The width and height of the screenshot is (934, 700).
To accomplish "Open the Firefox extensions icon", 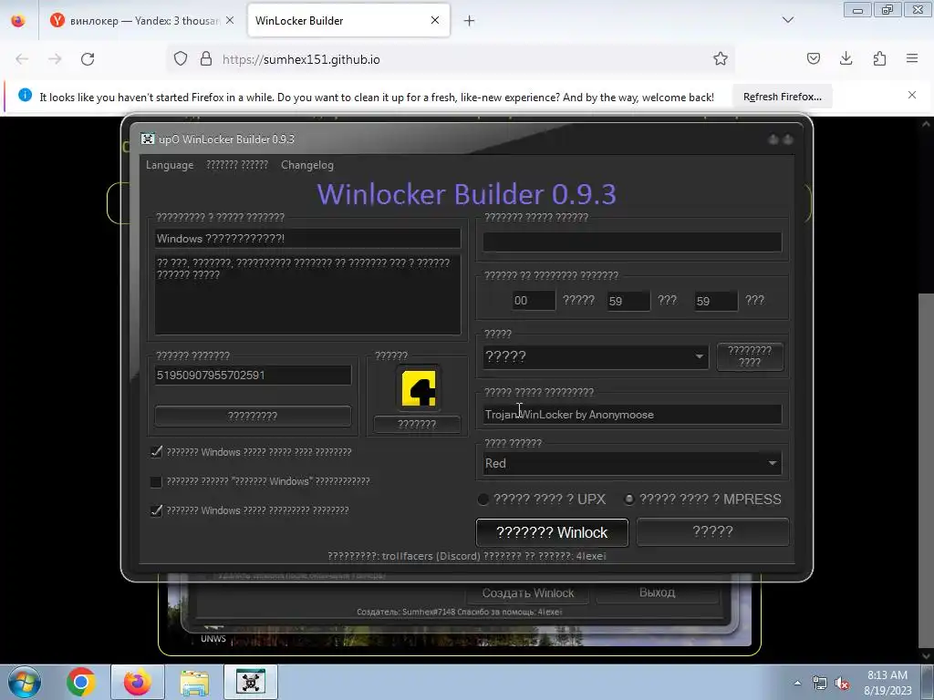I will 879,58.
